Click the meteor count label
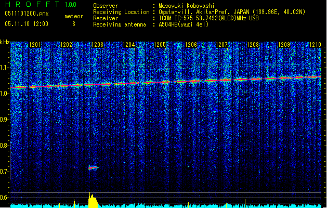Screen dimensions: 327x208 (x=74, y=16)
